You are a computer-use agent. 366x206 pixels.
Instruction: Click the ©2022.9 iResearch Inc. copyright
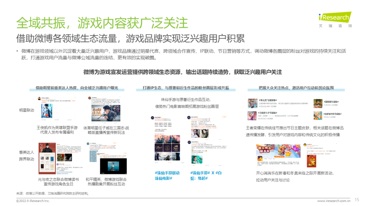click(x=33, y=201)
